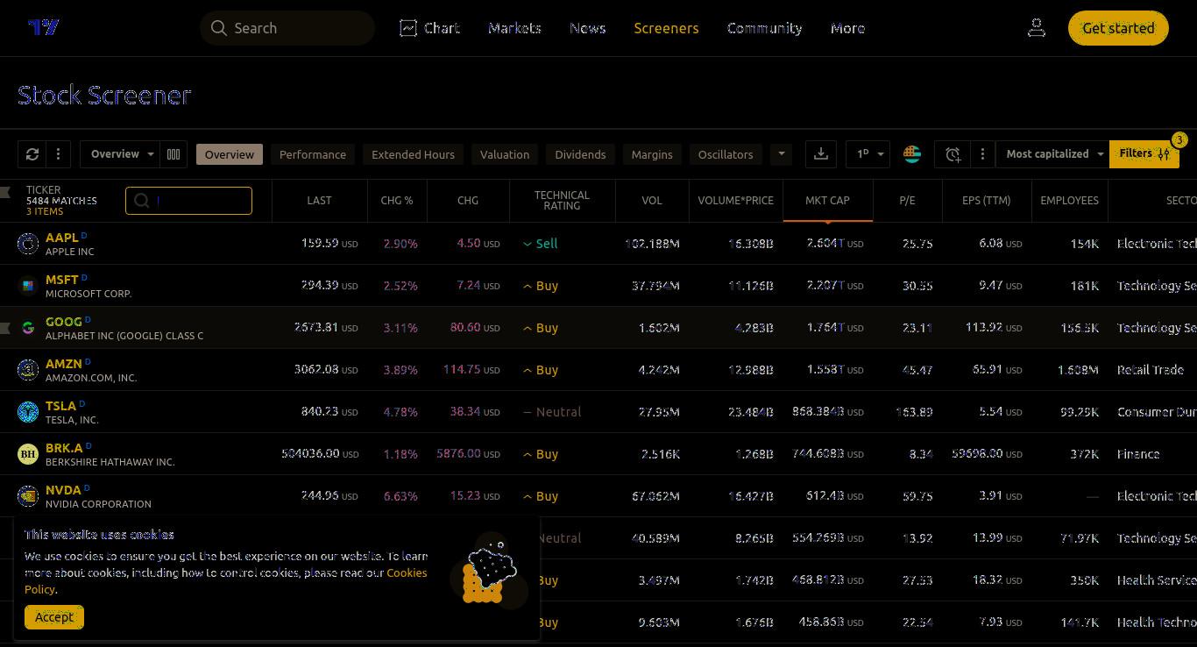Click the 3 ITEMS label under TICKER
This screenshot has height=647, width=1197.
(45, 211)
